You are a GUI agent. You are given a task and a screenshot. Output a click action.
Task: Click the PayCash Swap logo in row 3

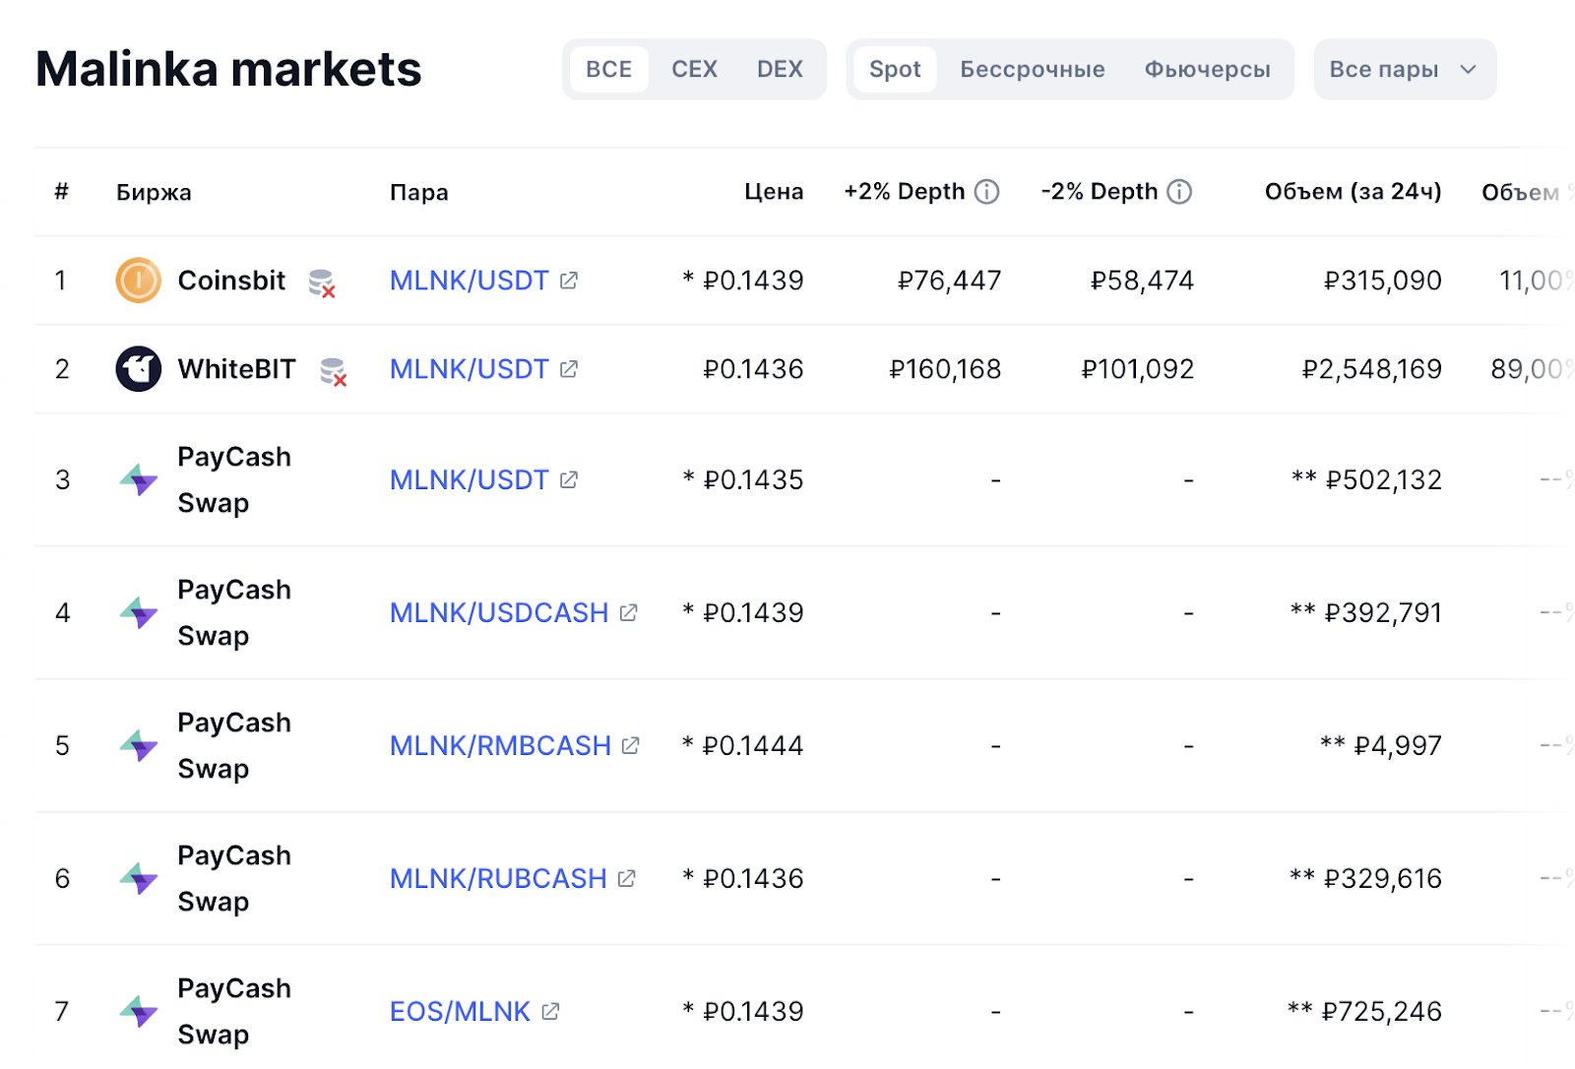(139, 479)
